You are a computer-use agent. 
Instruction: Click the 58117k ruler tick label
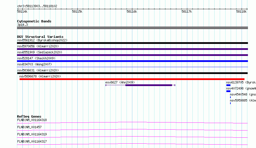click(187, 11)
